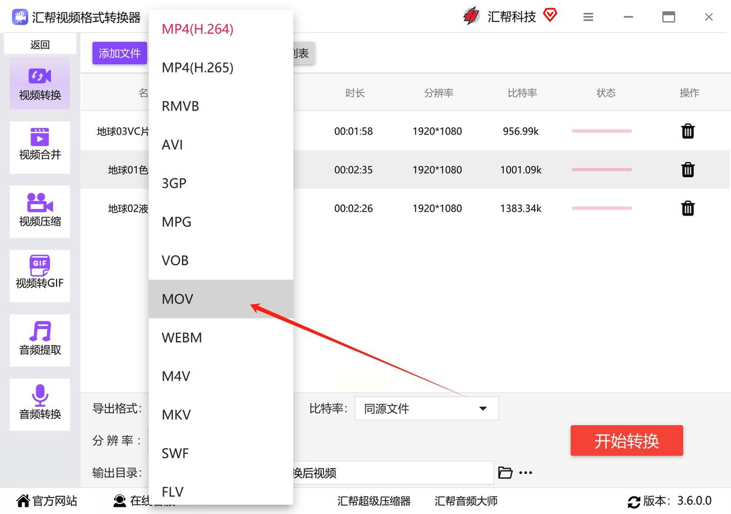The height and width of the screenshot is (514, 731).
Task: Pick MKV from the format list
Action: [x=221, y=414]
